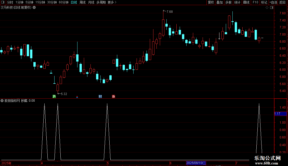The height and width of the screenshot is (166, 288).
Task: Click the 复权 adjustment button
Action: tap(211, 2)
